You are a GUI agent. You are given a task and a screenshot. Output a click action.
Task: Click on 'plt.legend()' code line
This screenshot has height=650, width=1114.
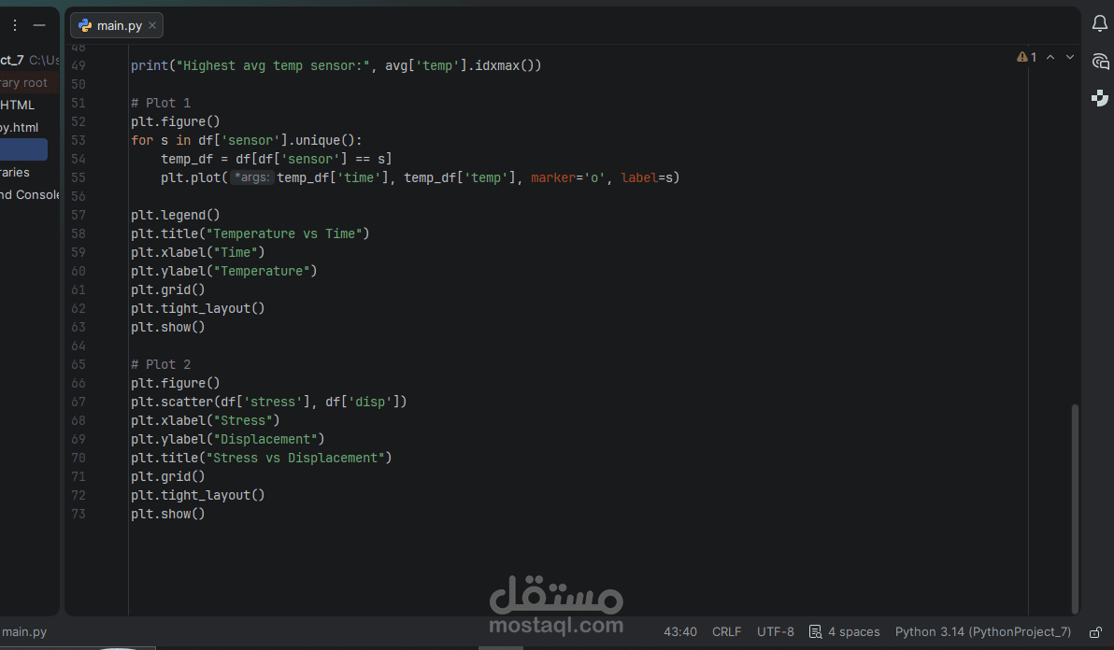pos(176,215)
